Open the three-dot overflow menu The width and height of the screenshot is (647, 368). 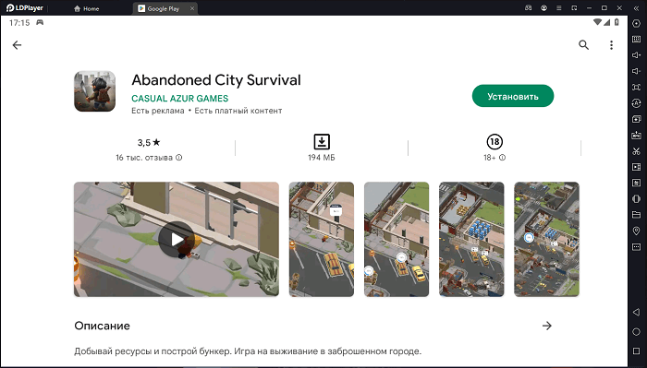pyautogui.click(x=611, y=45)
